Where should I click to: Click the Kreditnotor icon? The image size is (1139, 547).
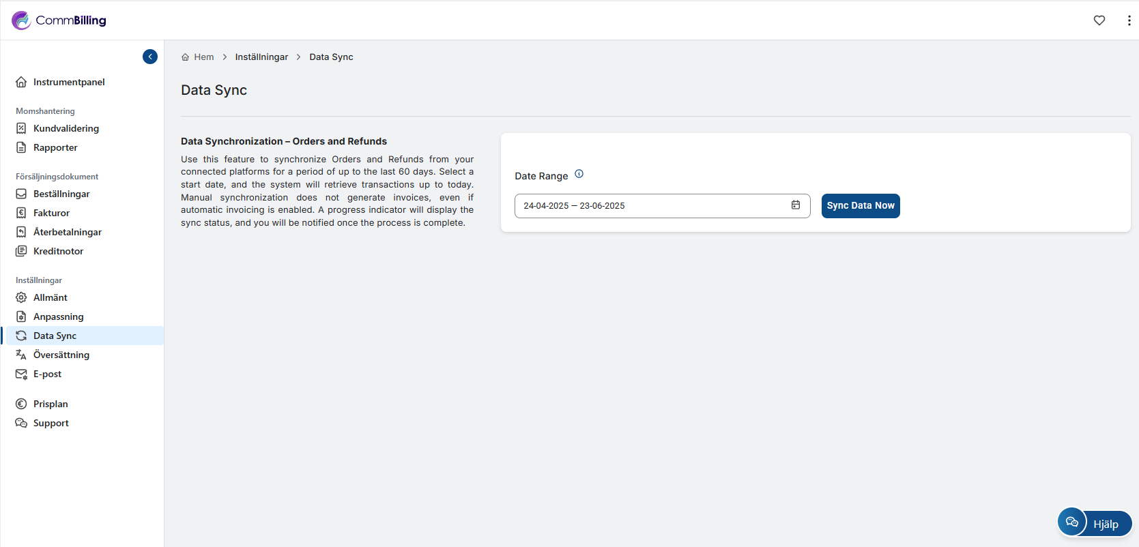coord(21,251)
